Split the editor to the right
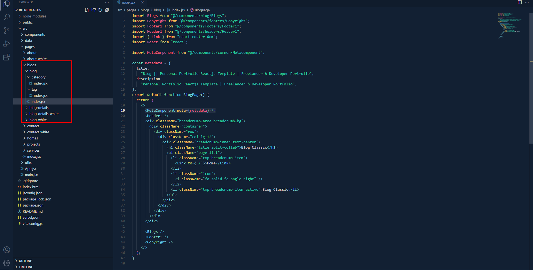Screen dimensions: 533x270 point(520,2)
